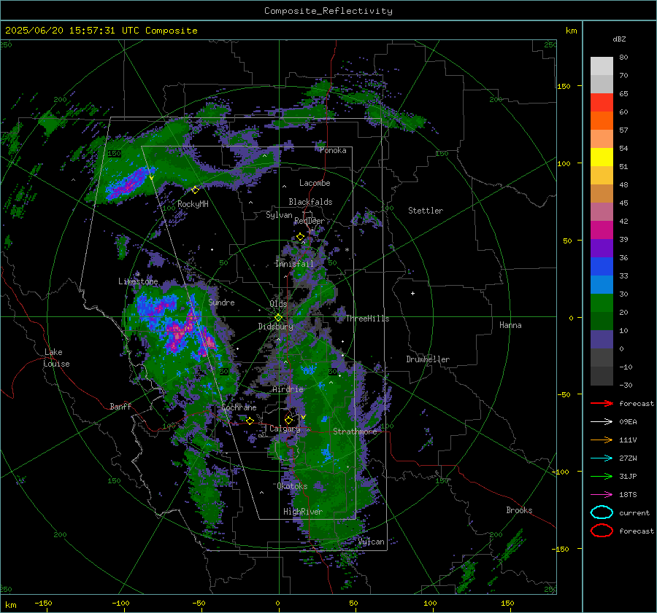The image size is (657, 613).
Task: Click the Stettler city label
Action: (426, 211)
